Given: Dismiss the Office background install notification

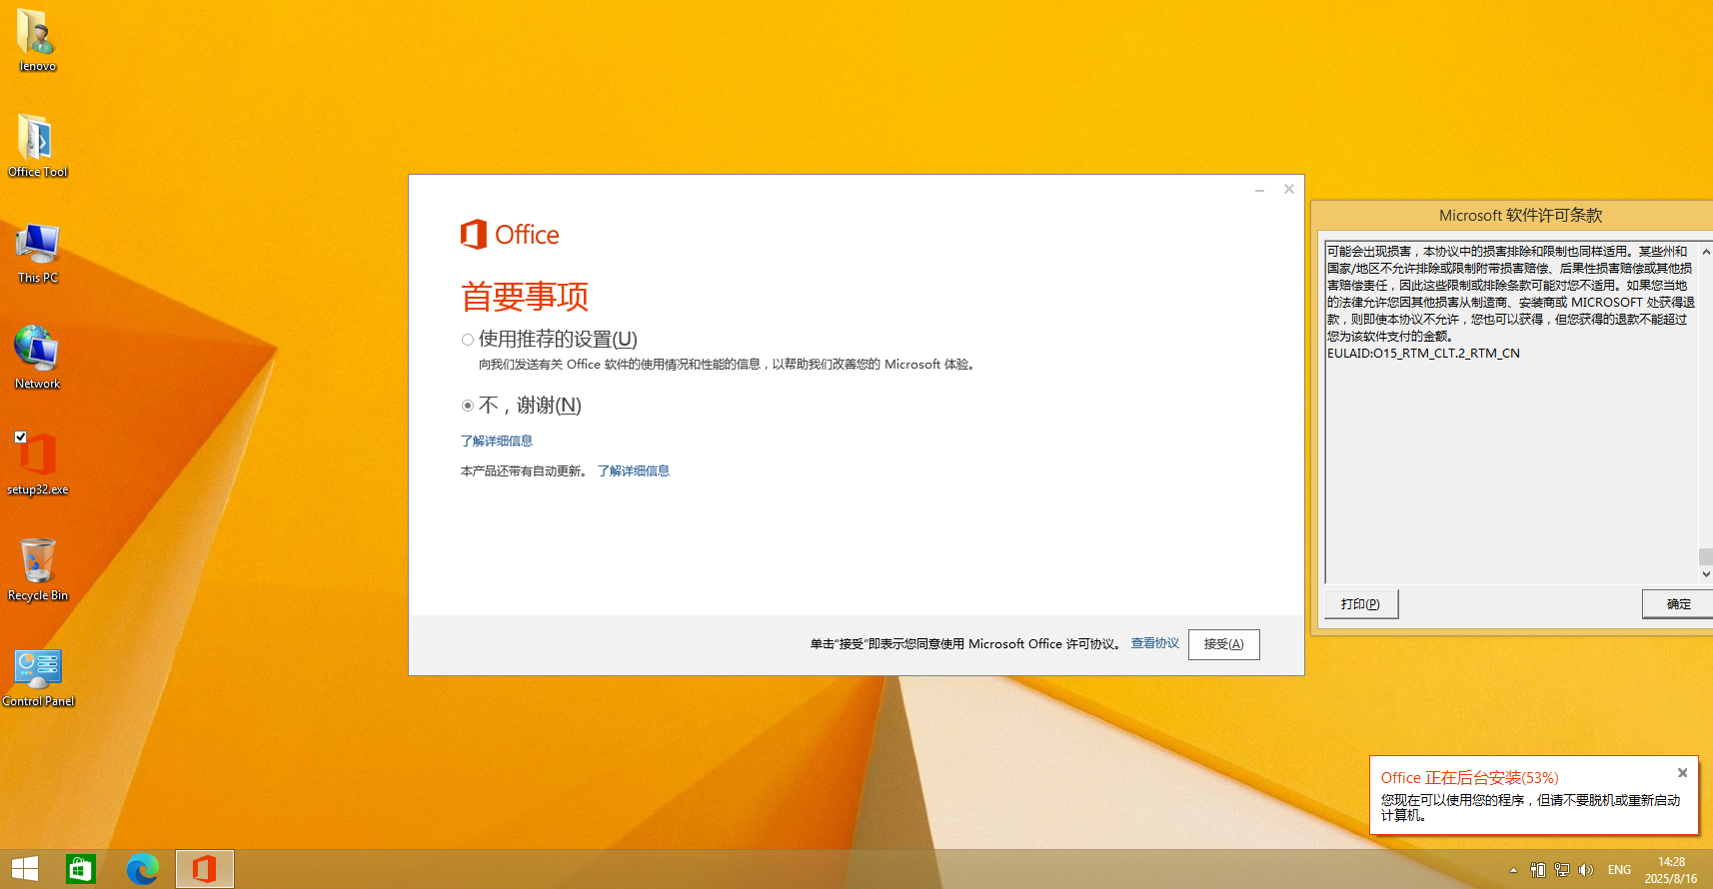Looking at the screenshot, I should 1682,773.
